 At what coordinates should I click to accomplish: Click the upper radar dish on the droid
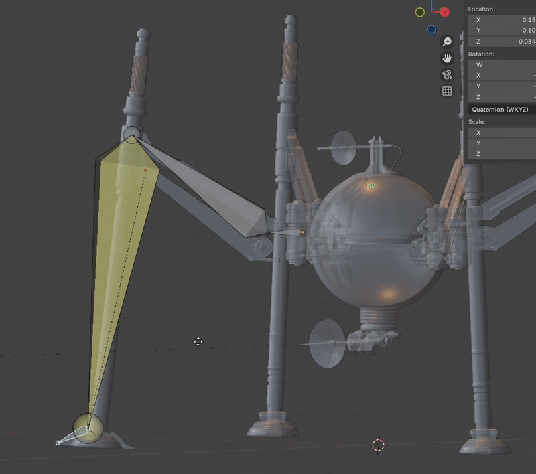click(x=343, y=148)
